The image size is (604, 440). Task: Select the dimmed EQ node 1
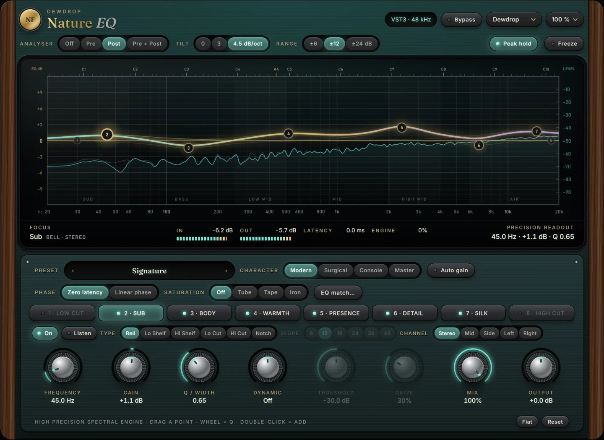[77, 141]
